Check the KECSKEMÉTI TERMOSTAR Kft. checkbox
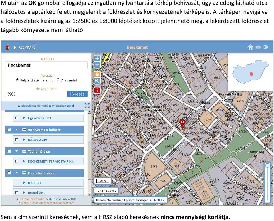 click(17, 161)
